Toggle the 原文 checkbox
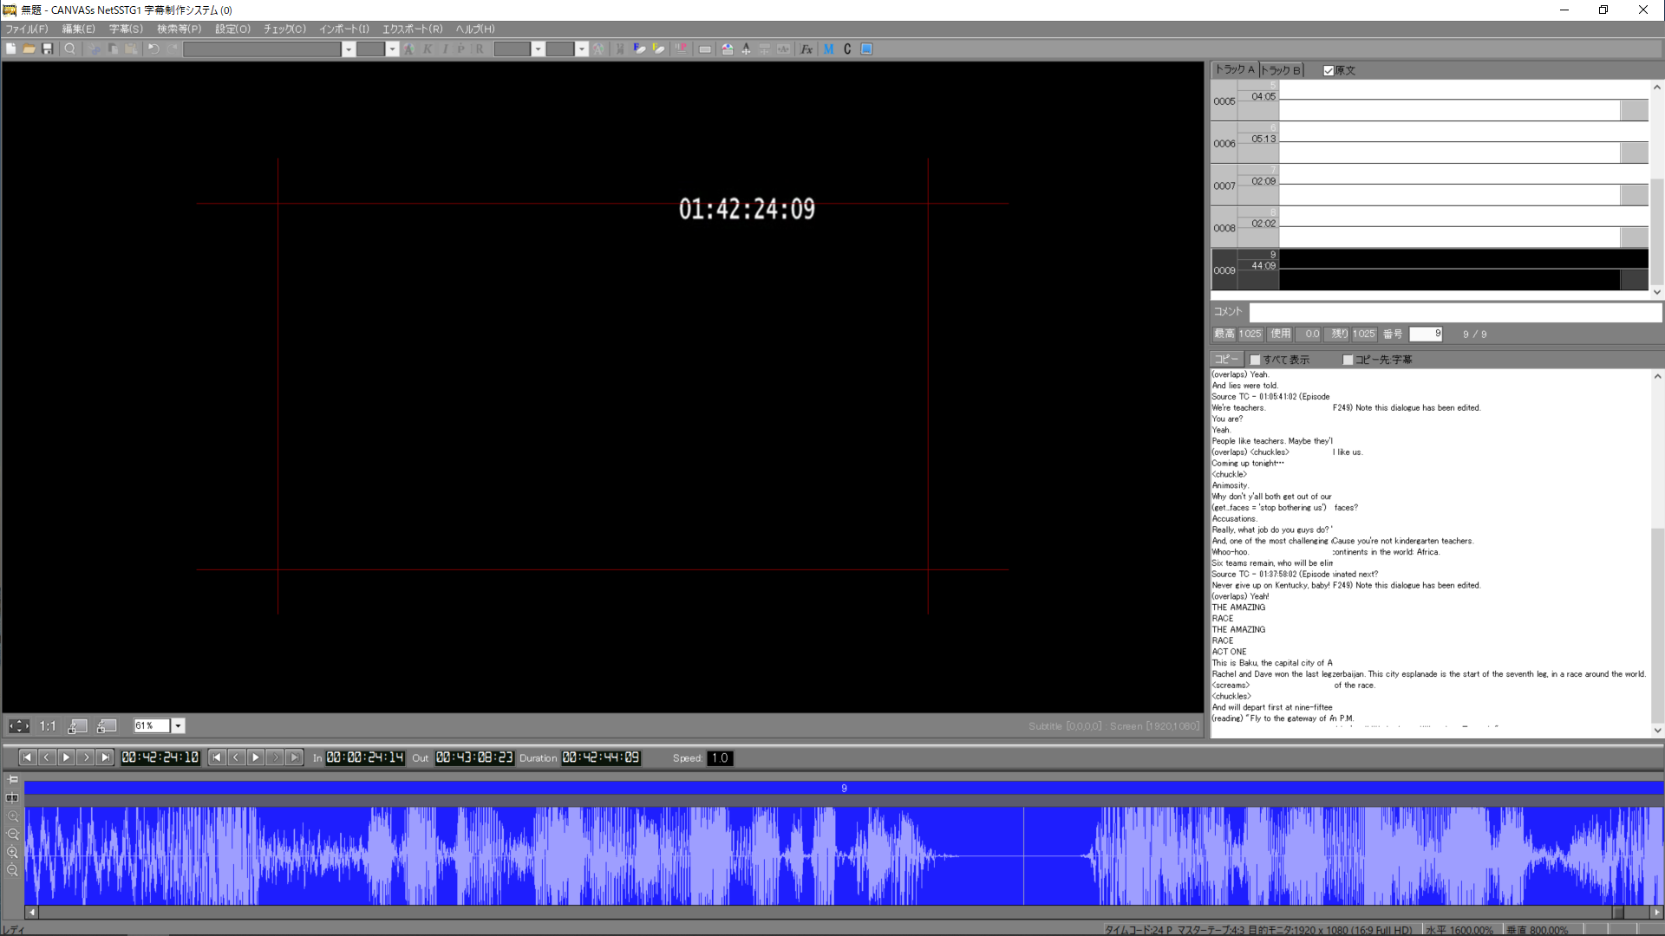Viewport: 1665px width, 936px height. (1329, 71)
